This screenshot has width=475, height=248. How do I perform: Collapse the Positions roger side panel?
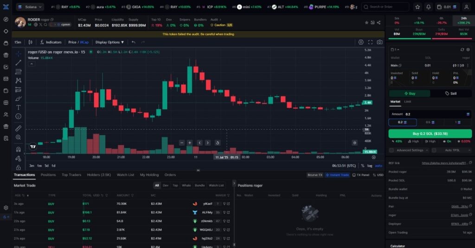click(234, 183)
